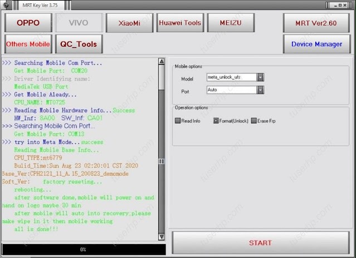This screenshot has height=258, width=356.
Task: Minimize the MRT Key window
Action: 335,5
